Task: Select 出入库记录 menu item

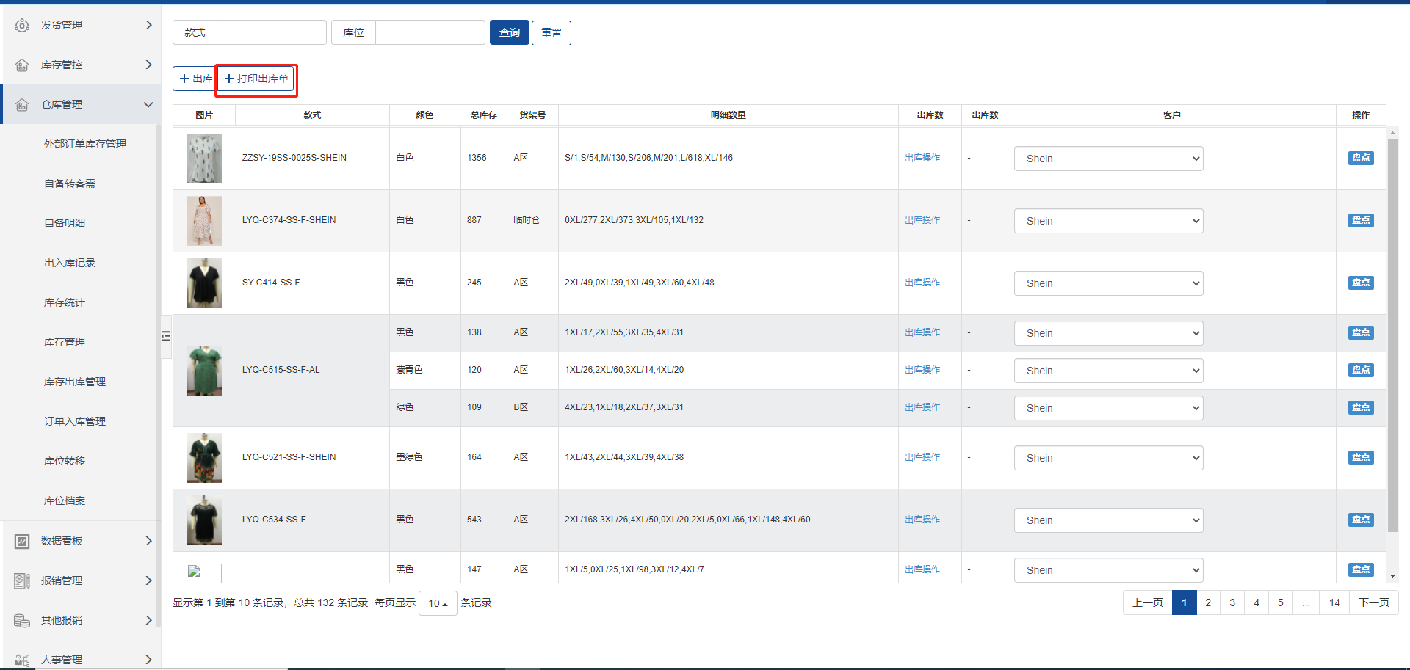Action: point(70,263)
